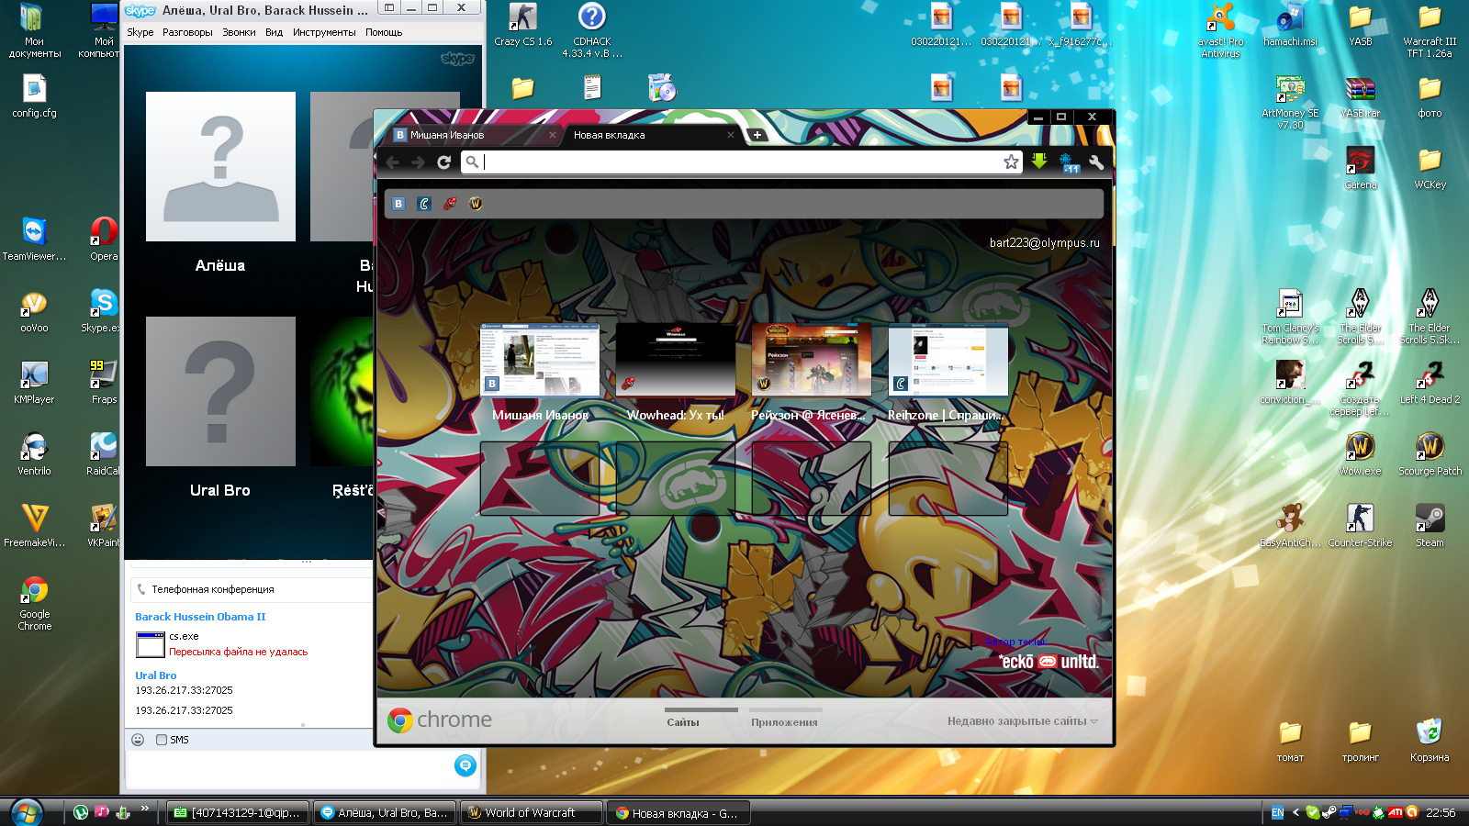The width and height of the screenshot is (1469, 826).
Task: Go forward in Chrome
Action: pyautogui.click(x=418, y=162)
